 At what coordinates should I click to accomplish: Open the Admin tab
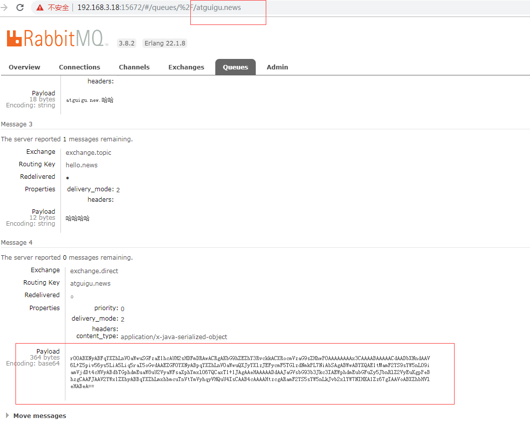pyautogui.click(x=277, y=67)
